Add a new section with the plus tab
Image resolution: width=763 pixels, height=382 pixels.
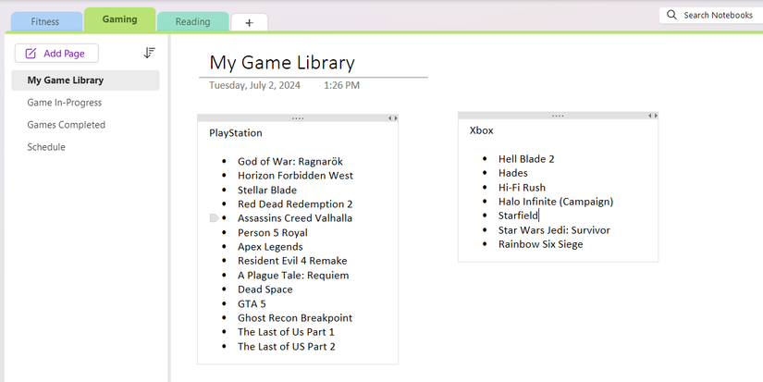[x=249, y=22]
